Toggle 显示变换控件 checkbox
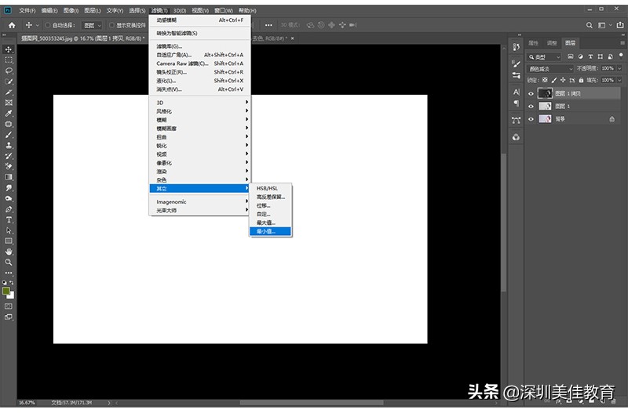This screenshot has width=628, height=413. point(111,25)
